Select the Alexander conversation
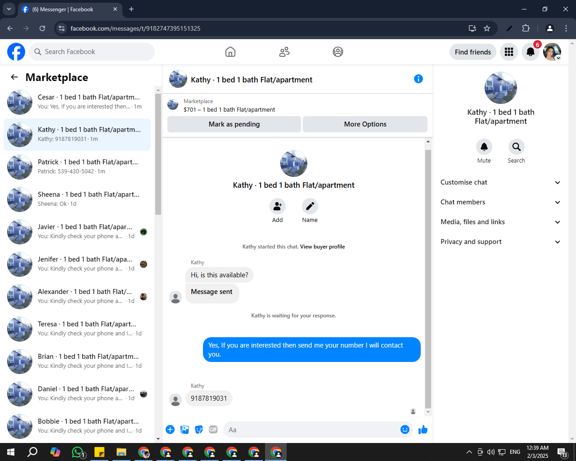576x461 pixels. (77, 296)
